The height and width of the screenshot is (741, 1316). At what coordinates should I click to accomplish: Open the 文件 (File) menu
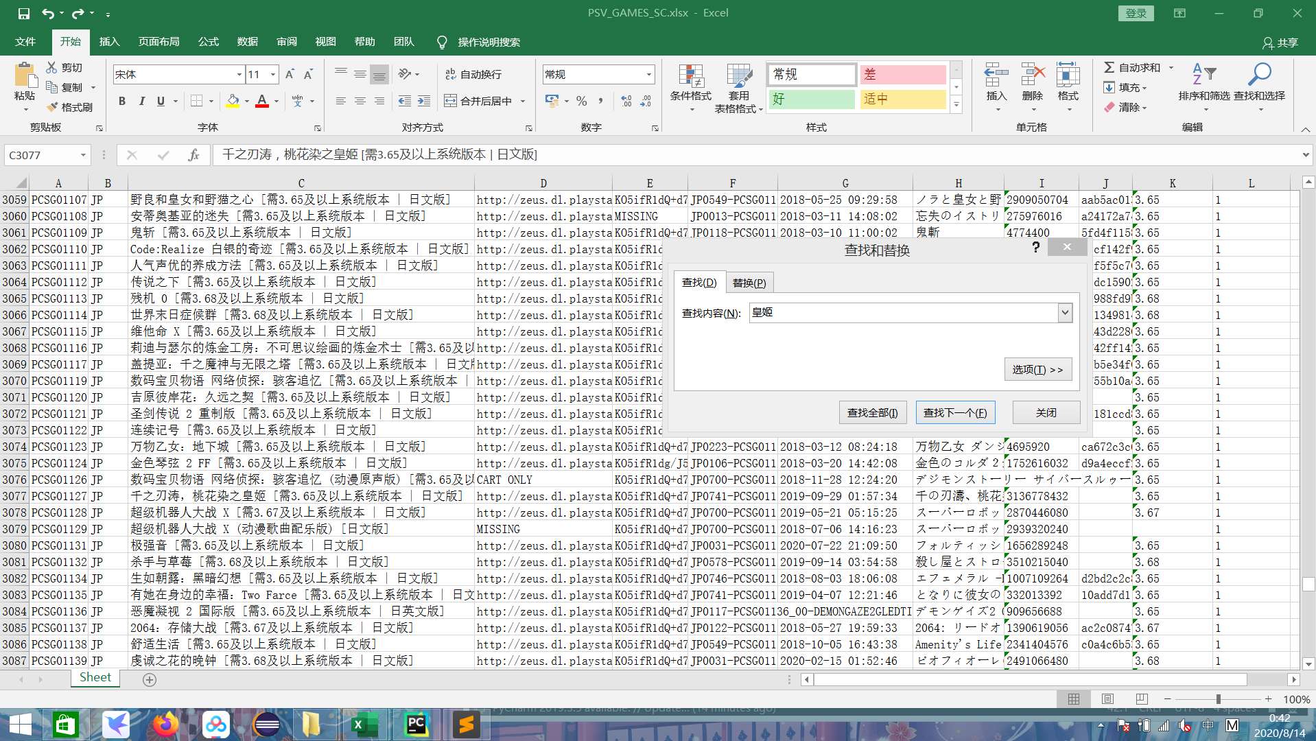click(x=25, y=42)
